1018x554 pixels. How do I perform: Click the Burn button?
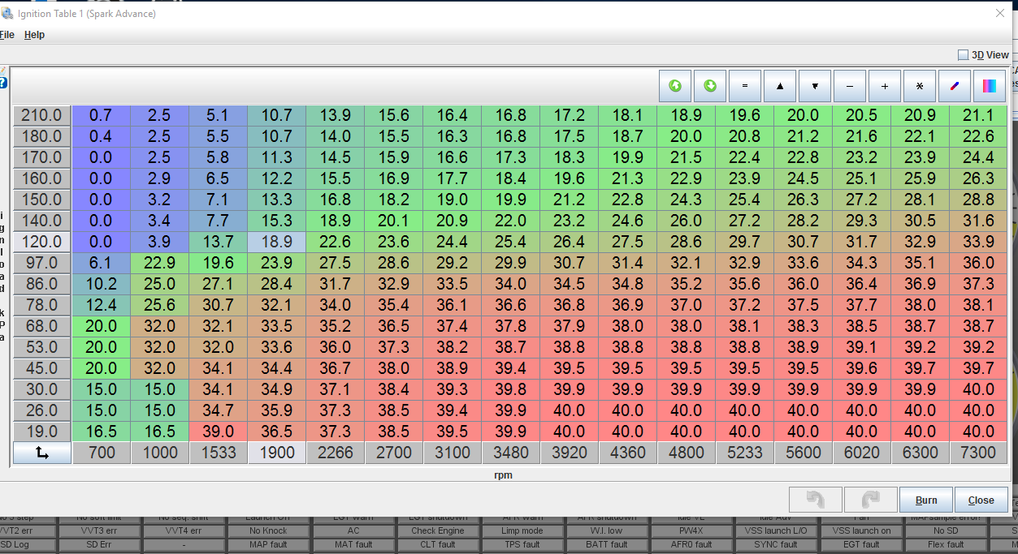point(926,500)
